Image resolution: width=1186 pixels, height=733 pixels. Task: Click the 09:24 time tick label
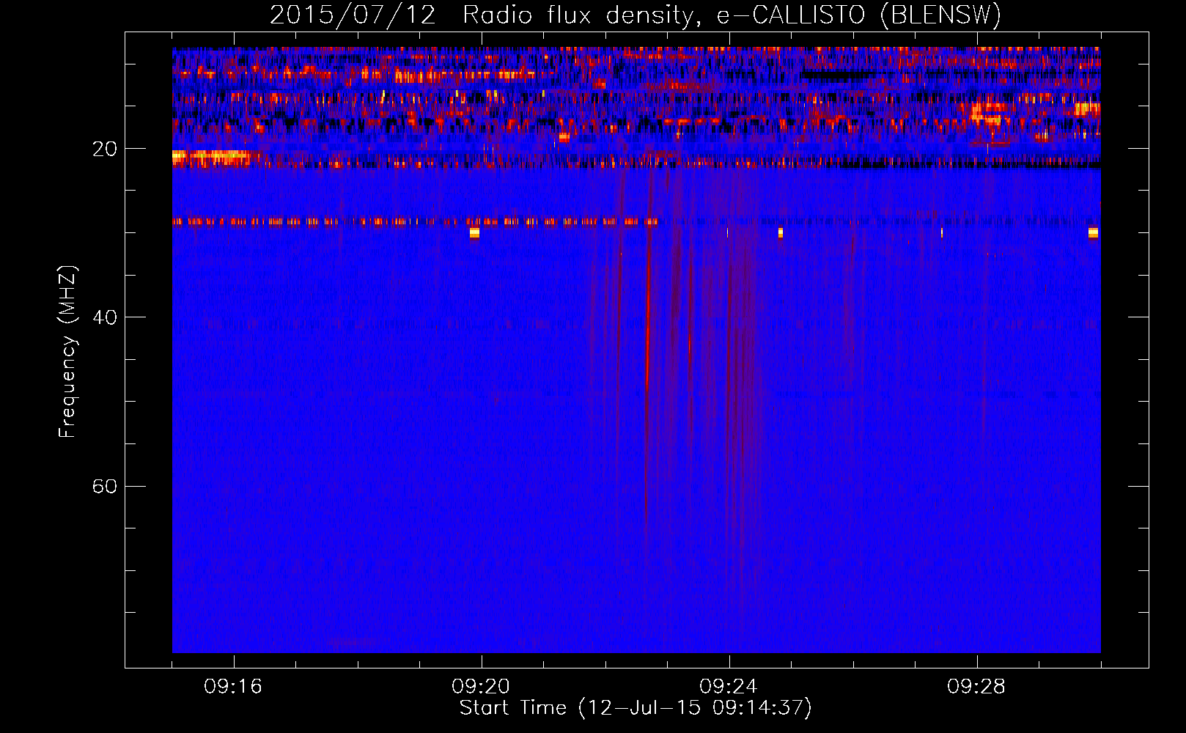pyautogui.click(x=729, y=687)
